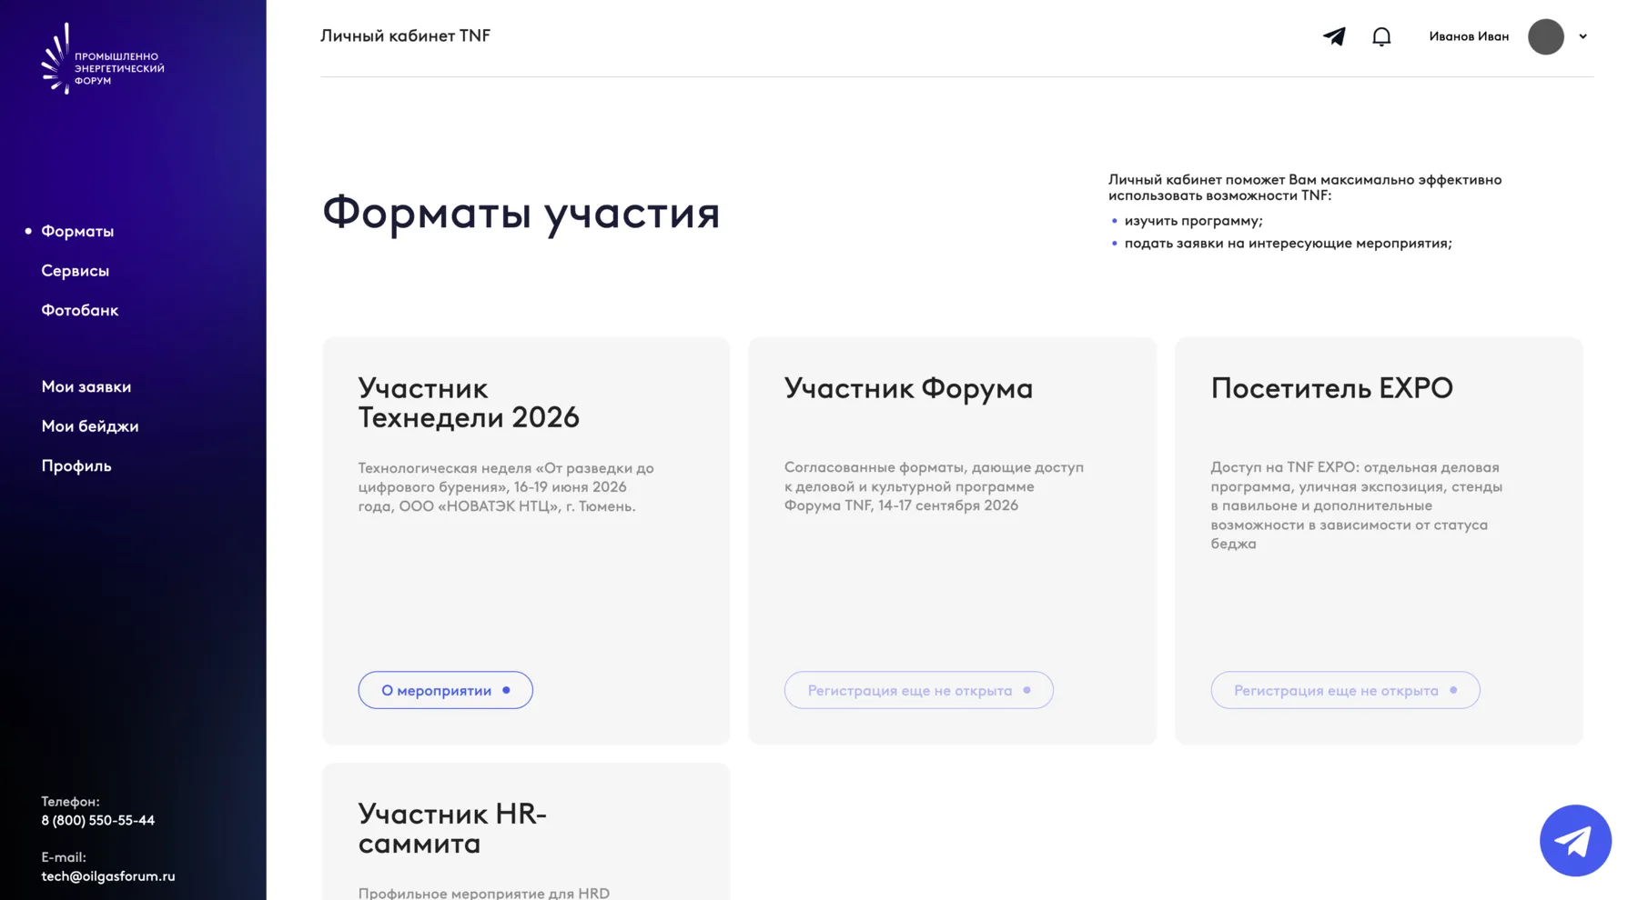This screenshot has height=900, width=1638.
Task: Click the изучить программу bullet text
Action: [1193, 221]
